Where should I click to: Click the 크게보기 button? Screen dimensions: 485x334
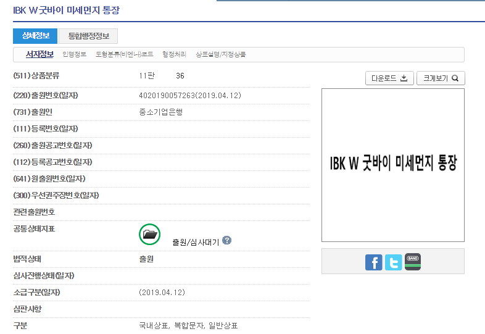click(x=441, y=78)
